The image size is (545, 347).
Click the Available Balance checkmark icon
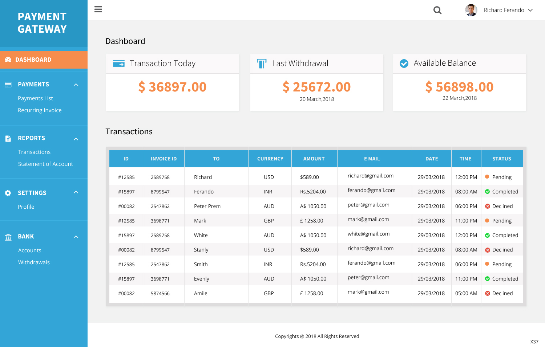[x=404, y=64]
